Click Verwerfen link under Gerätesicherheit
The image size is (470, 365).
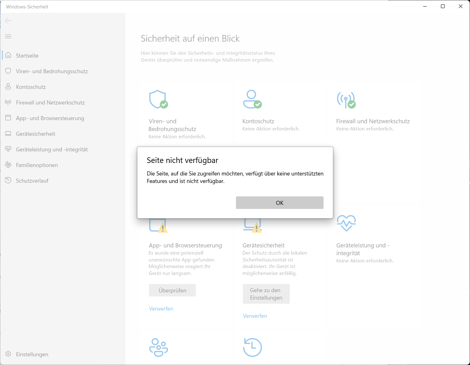coord(255,316)
